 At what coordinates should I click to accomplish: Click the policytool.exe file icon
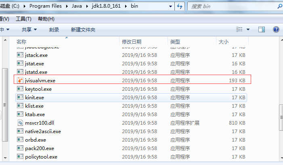[x=20, y=157]
